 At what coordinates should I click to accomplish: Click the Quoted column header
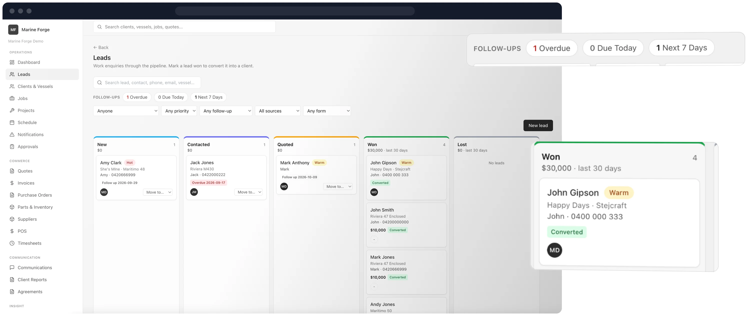pyautogui.click(x=316, y=147)
